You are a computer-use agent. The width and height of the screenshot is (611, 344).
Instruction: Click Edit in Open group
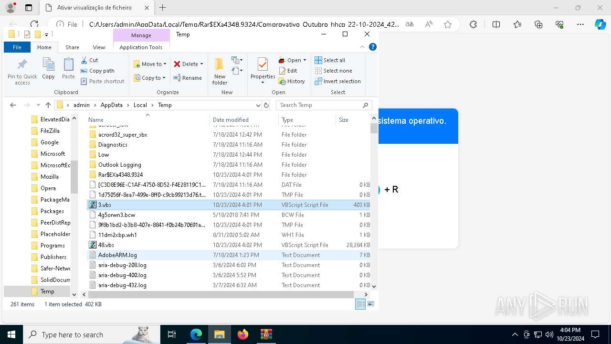point(288,71)
